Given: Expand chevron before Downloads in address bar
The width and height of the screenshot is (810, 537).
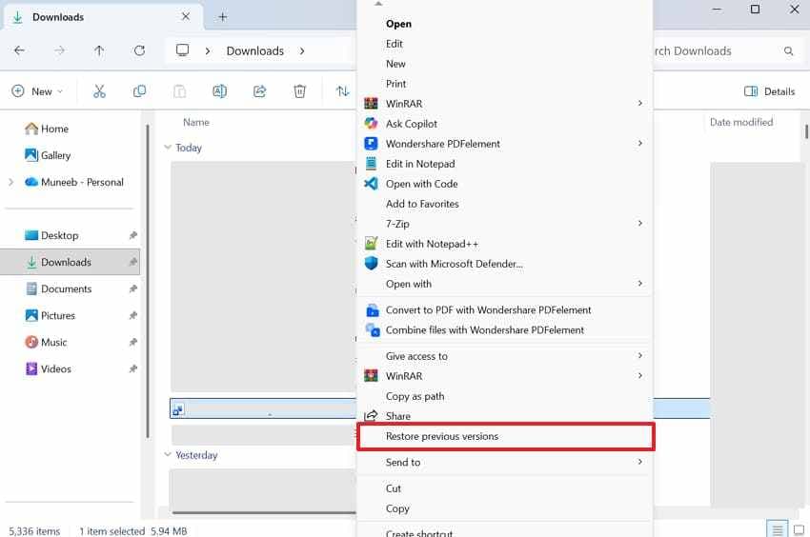Looking at the screenshot, I should point(208,51).
